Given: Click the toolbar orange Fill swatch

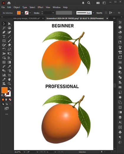Looking at the screenshot, I should coord(4,90).
